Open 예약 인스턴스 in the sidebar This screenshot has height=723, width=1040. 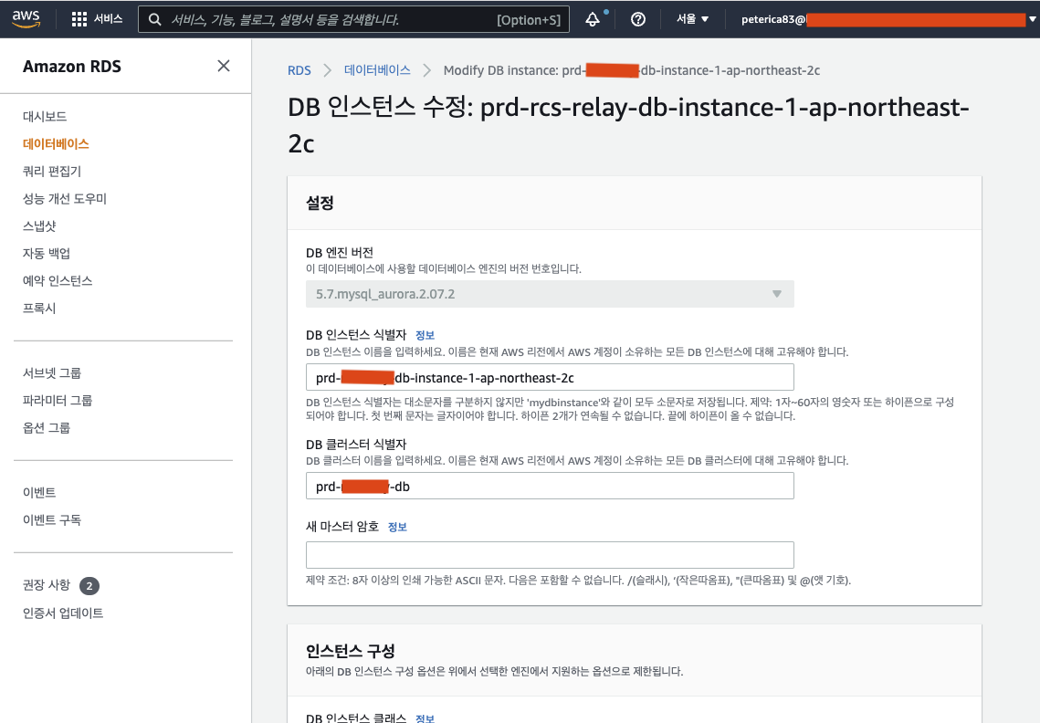[57, 280]
